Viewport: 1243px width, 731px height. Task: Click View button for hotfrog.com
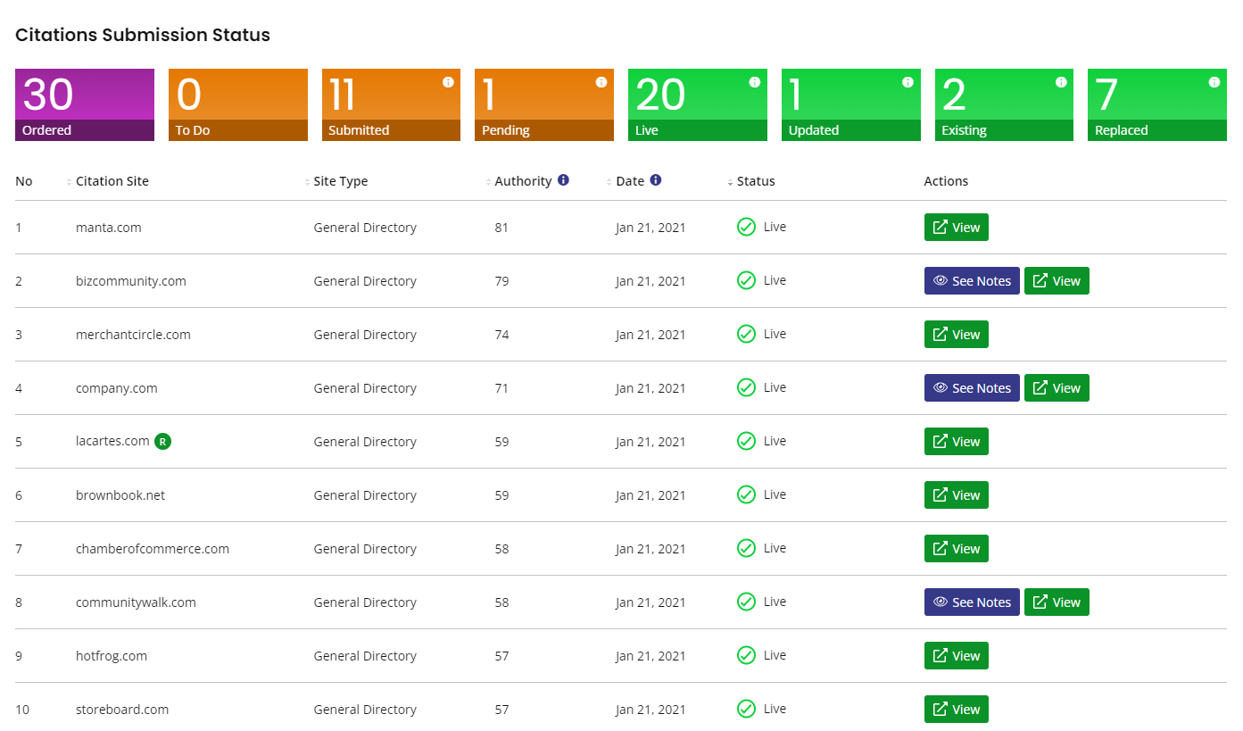point(956,656)
